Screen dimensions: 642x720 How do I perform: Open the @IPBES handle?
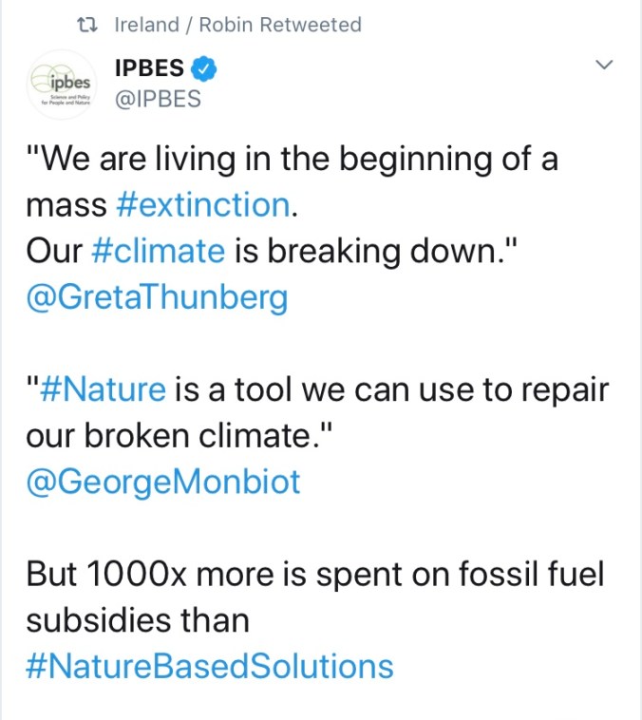coord(158,98)
